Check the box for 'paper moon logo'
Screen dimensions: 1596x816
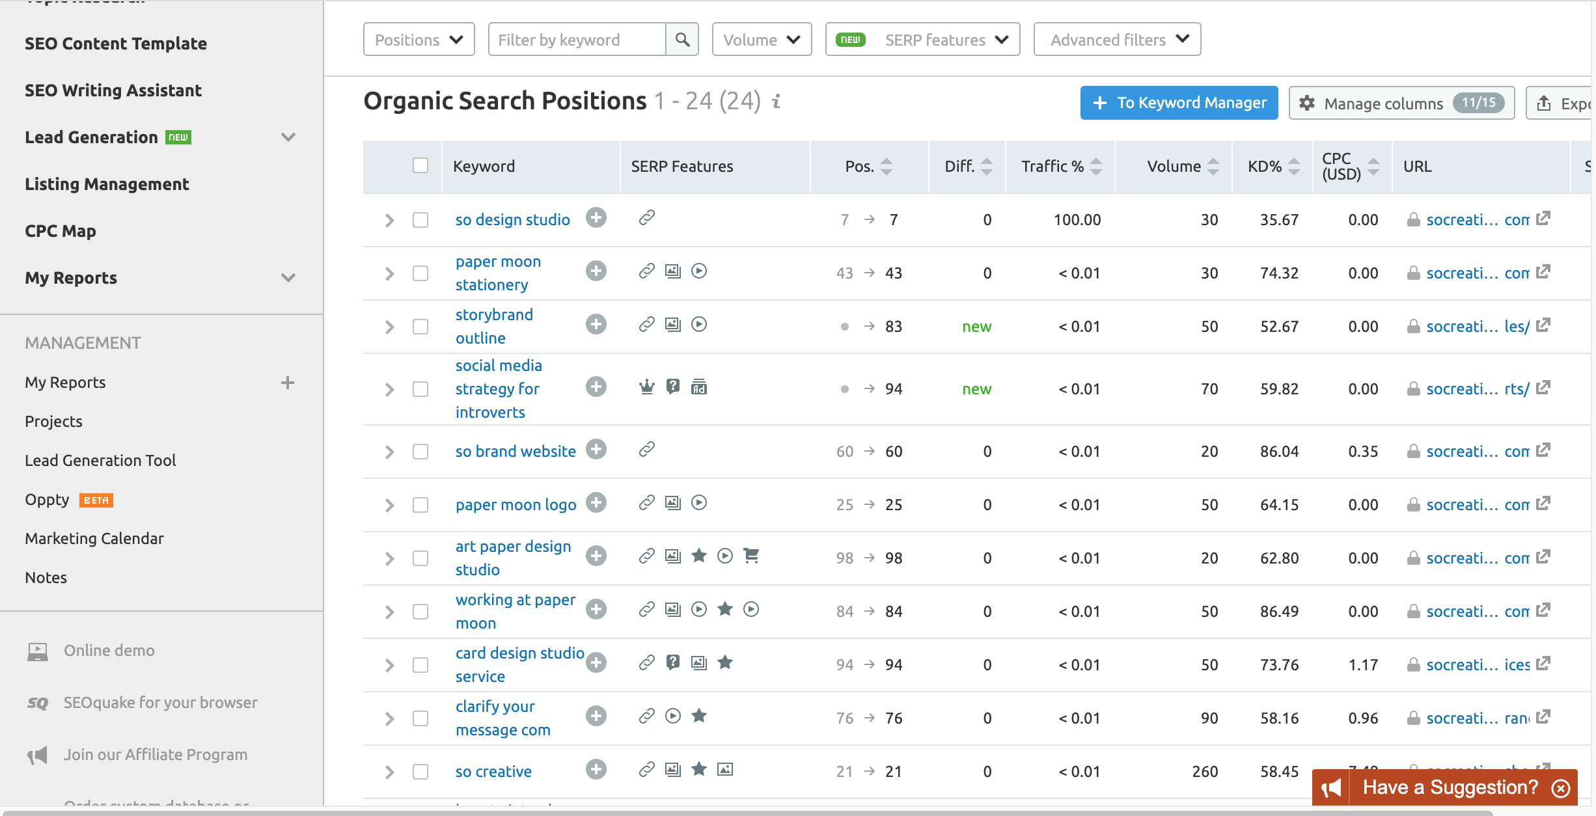[x=420, y=505]
